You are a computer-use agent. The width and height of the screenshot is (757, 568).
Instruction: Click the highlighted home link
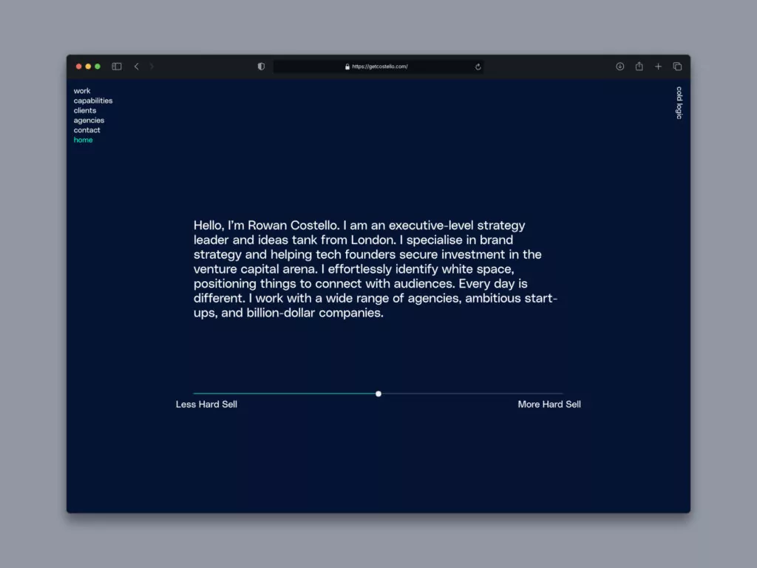tap(83, 140)
